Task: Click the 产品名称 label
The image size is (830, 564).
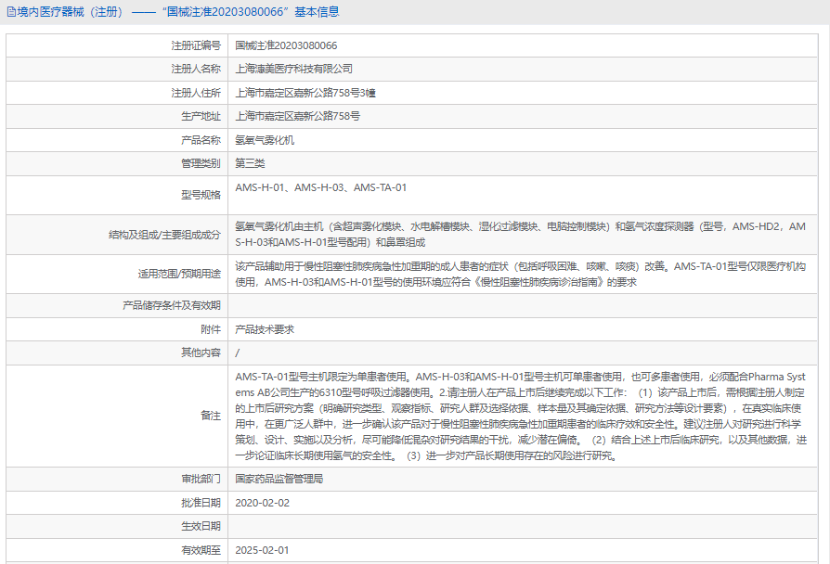Action: coord(201,140)
